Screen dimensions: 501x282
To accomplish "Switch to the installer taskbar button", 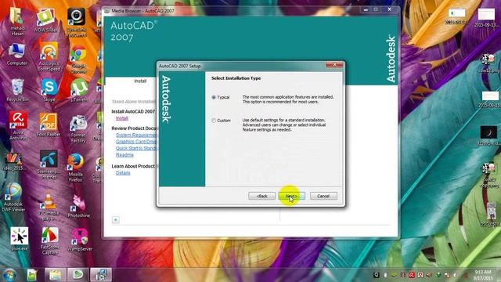I will (x=101, y=275).
